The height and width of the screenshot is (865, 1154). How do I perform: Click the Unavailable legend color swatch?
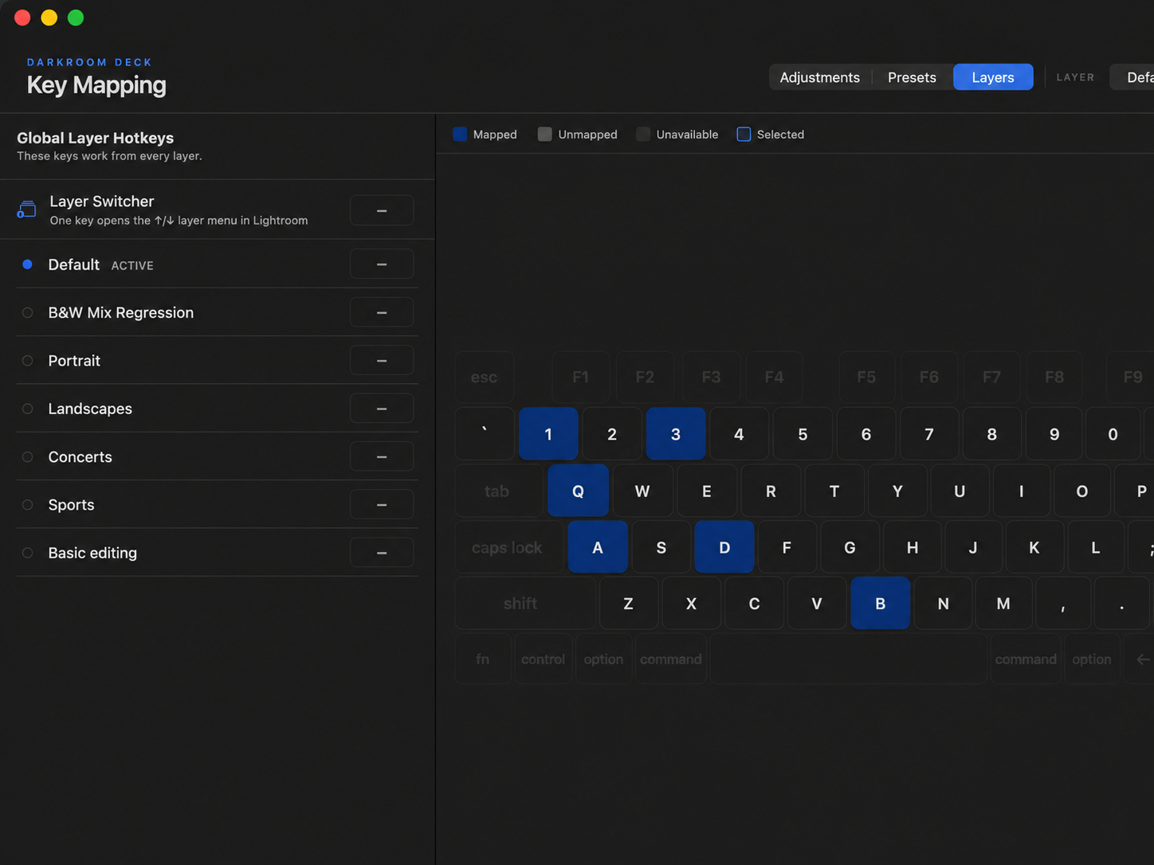643,134
